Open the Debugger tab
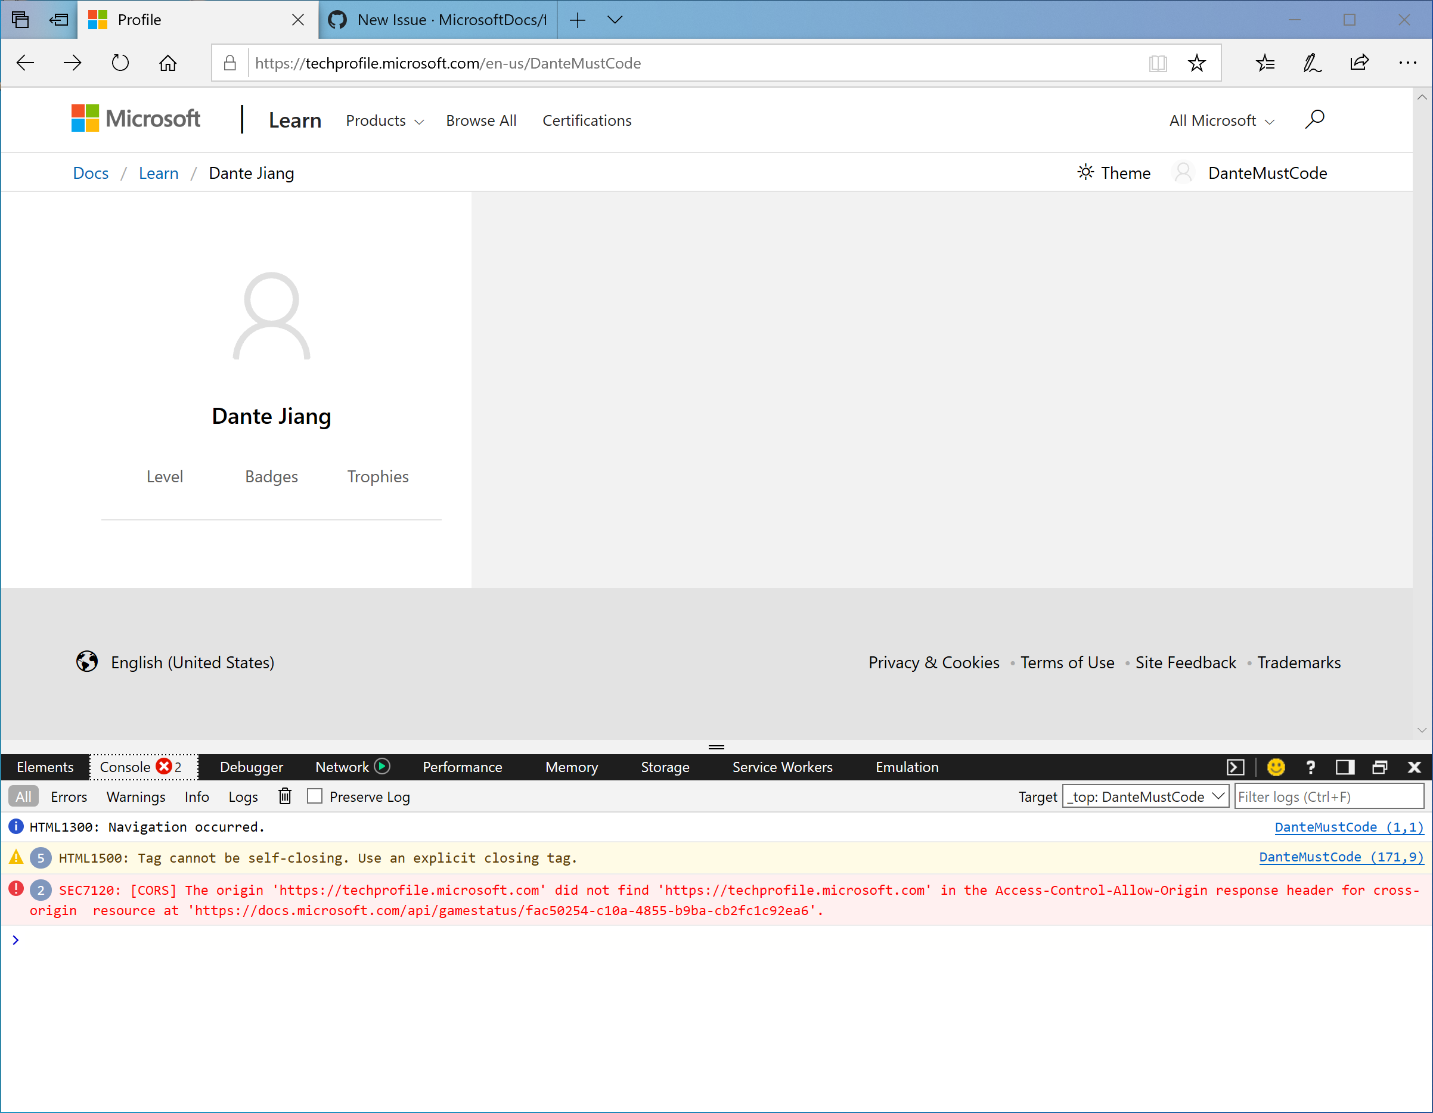 click(252, 767)
